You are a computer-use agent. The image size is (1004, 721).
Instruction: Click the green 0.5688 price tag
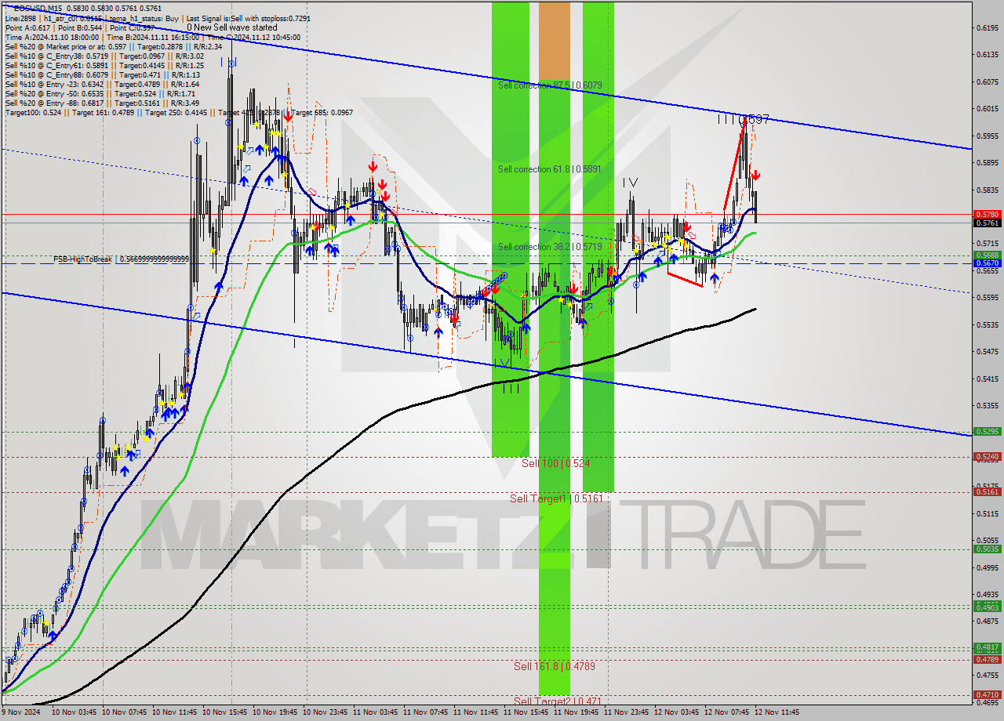pos(986,255)
